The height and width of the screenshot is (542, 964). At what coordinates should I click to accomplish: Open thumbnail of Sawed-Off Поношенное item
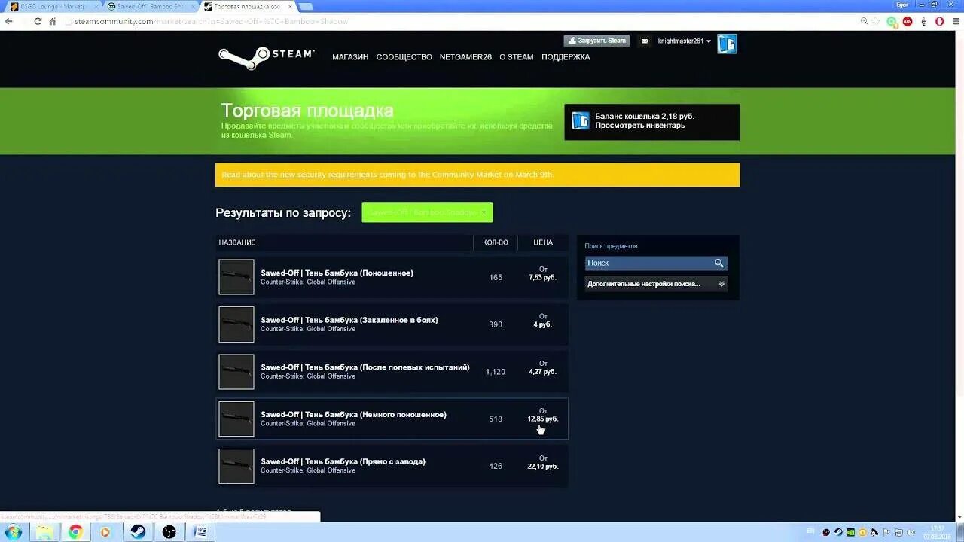tap(236, 277)
